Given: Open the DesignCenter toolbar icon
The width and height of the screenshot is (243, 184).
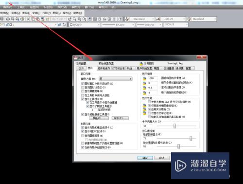Looking at the screenshot, I should pyautogui.click(x=95, y=19).
